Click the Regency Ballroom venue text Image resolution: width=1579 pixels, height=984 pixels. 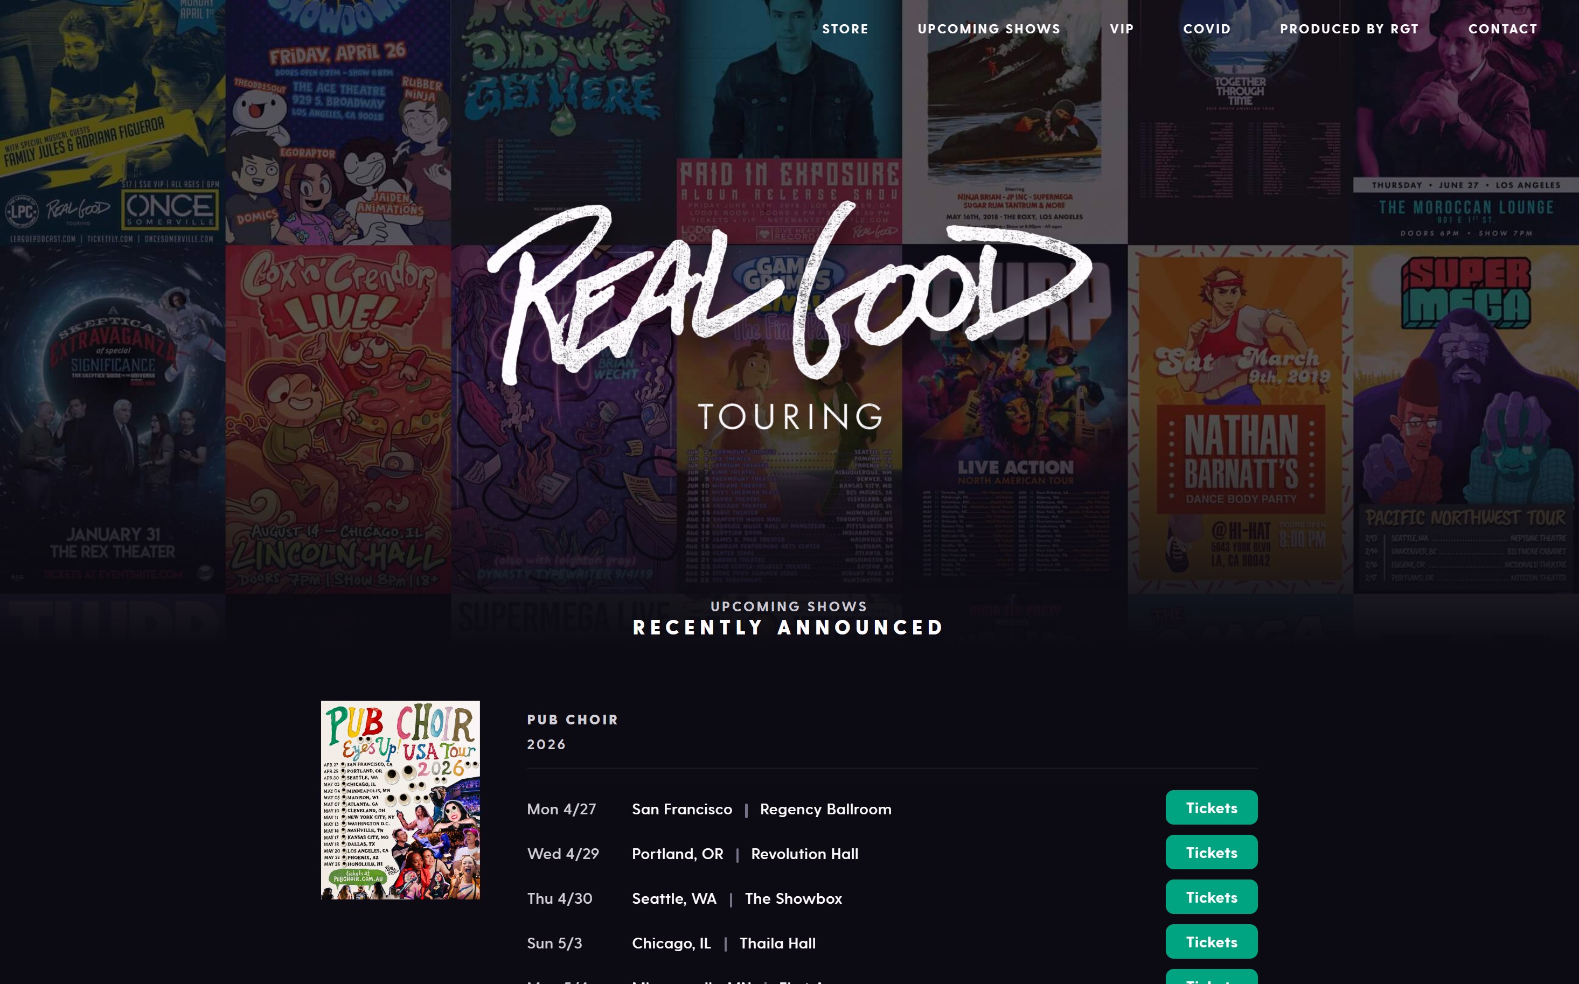[x=825, y=809]
